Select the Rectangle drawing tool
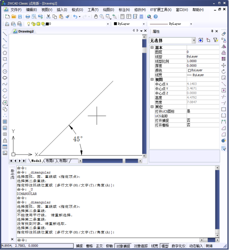This screenshot has height=250, width=229. click(x=5, y=59)
